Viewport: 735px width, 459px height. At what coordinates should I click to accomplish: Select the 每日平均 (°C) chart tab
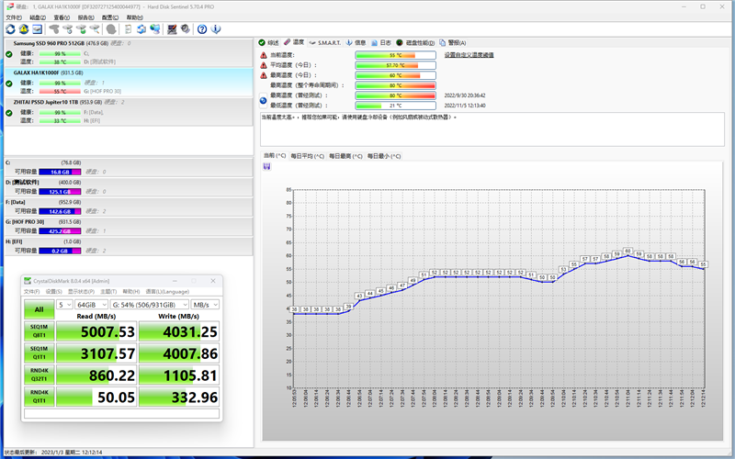pyautogui.click(x=307, y=156)
